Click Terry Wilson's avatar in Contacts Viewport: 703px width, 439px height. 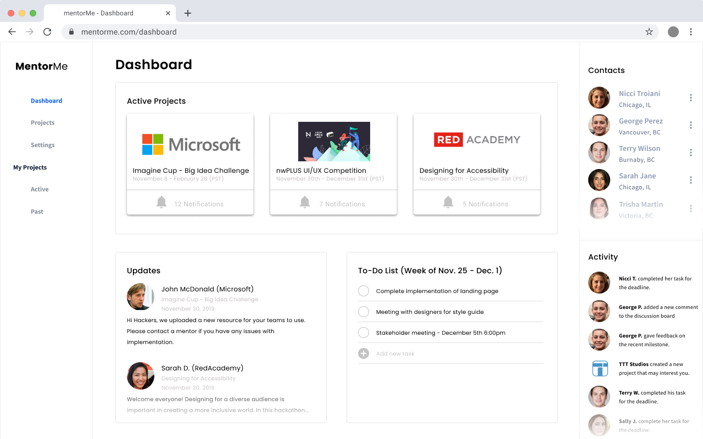pyautogui.click(x=599, y=153)
